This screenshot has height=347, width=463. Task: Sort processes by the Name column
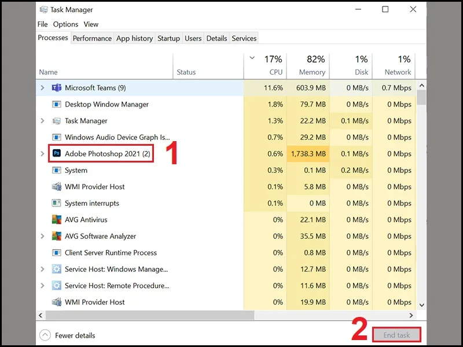(49, 72)
